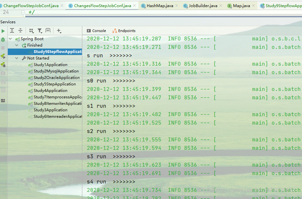Screen dimensions: 302x199
Task: Click the 's3 run >>>>>>>' console line
Action: point(111,157)
